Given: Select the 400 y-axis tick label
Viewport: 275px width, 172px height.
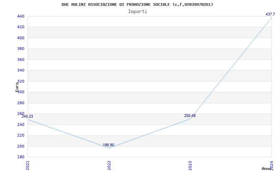Looking at the screenshot, I should [21, 38].
